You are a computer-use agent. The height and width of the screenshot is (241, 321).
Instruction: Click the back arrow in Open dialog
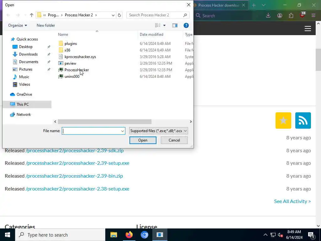pos(8,15)
